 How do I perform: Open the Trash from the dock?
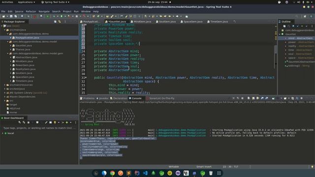pyautogui.click(x=211, y=173)
